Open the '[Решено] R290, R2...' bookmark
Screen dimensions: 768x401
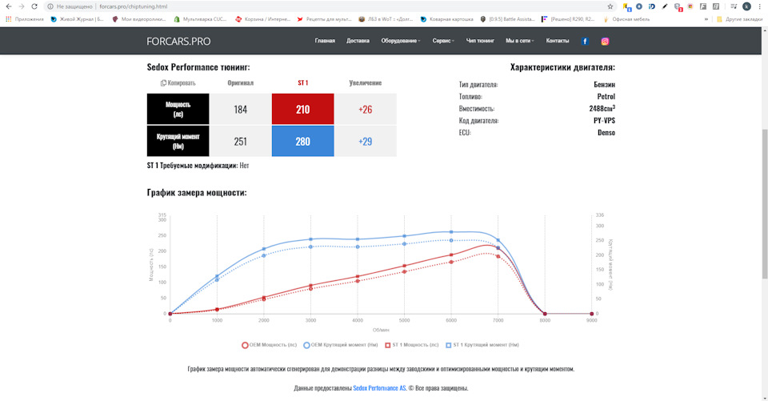(568, 19)
